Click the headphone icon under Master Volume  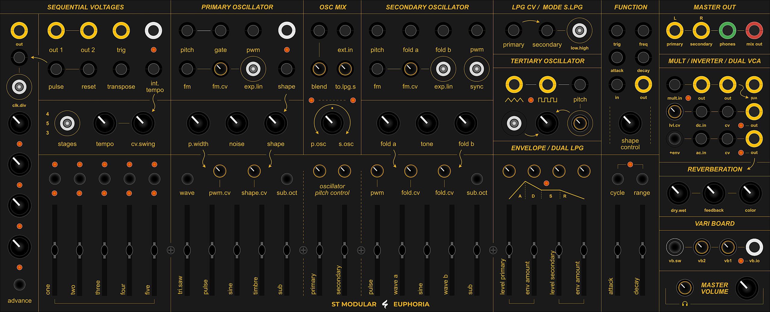pos(685,304)
